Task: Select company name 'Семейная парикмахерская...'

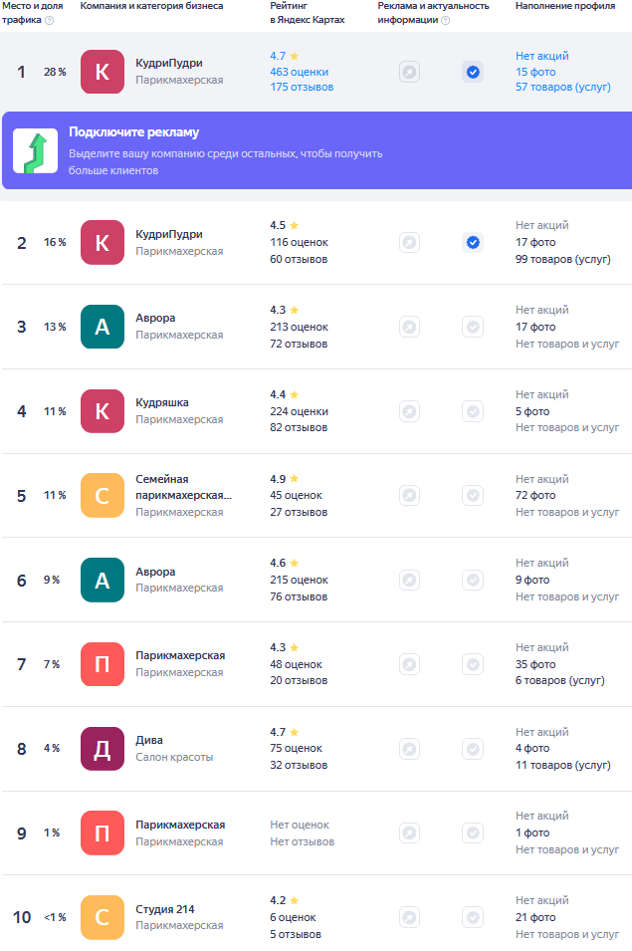Action: (183, 487)
